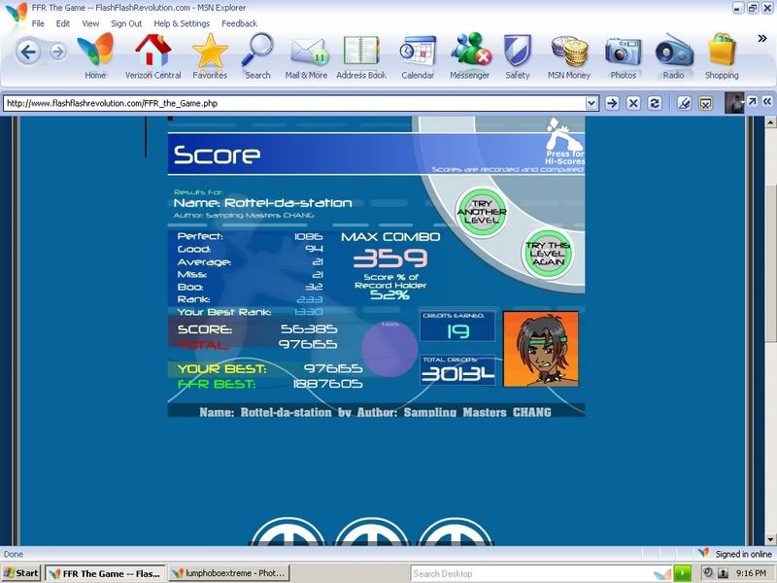Launch Messenger from the toolbar
This screenshot has height=583, width=777.
tap(469, 51)
